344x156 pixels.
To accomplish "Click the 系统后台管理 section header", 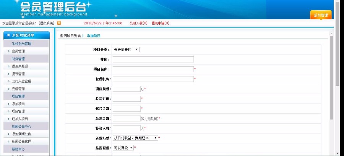I will [x=26, y=43].
